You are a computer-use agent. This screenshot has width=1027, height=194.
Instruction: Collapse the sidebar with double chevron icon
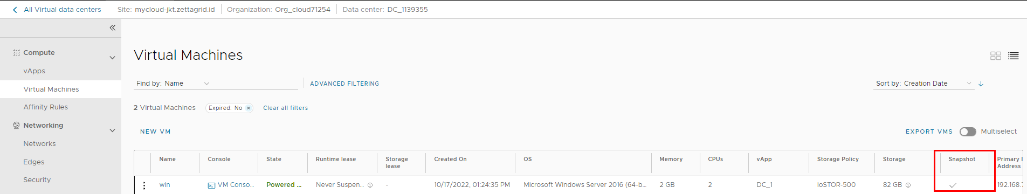[x=112, y=27]
